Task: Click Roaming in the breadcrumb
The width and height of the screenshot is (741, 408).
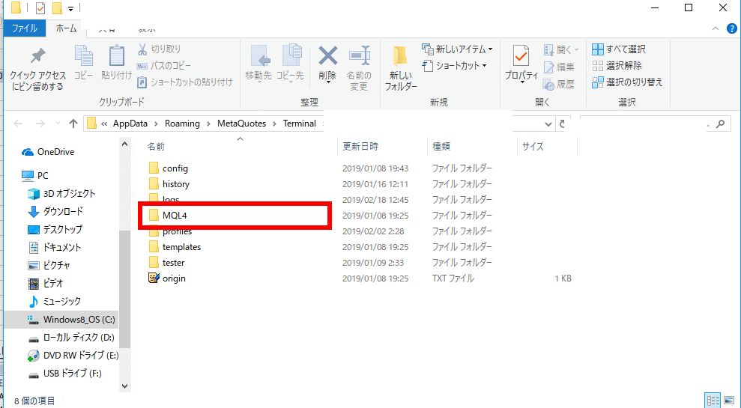Action: click(x=182, y=124)
